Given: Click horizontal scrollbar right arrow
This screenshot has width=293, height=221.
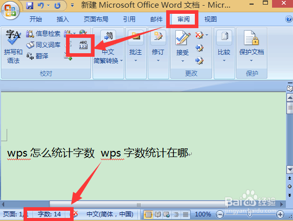Looking at the screenshot, I should [x=282, y=204].
